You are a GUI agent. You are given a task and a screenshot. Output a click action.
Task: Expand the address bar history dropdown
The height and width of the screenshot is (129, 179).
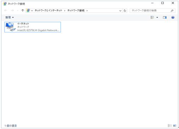tap(120, 11)
